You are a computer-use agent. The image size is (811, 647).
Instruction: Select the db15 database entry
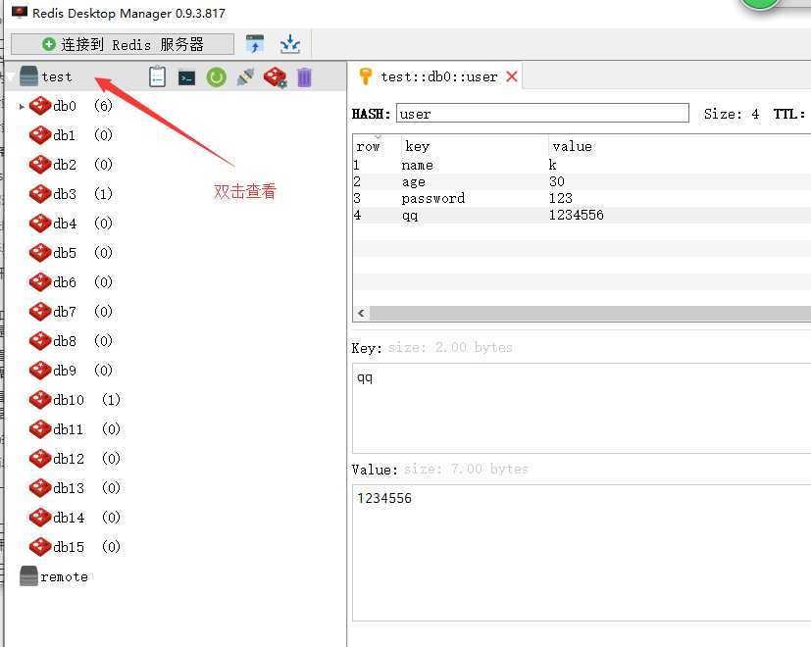[x=75, y=547]
